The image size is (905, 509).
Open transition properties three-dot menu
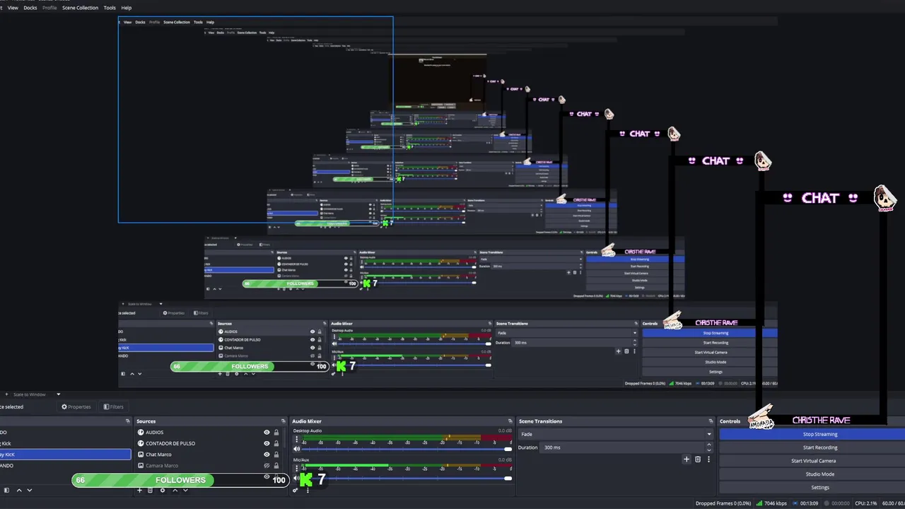[708, 460]
